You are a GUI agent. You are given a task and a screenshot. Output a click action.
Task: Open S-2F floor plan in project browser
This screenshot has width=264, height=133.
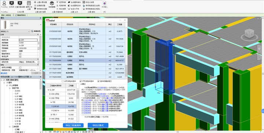click(x=16, y=93)
